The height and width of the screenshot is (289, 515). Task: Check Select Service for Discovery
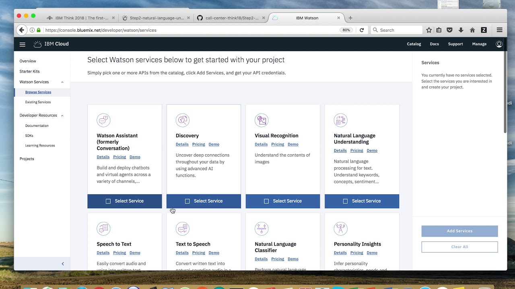click(x=204, y=201)
